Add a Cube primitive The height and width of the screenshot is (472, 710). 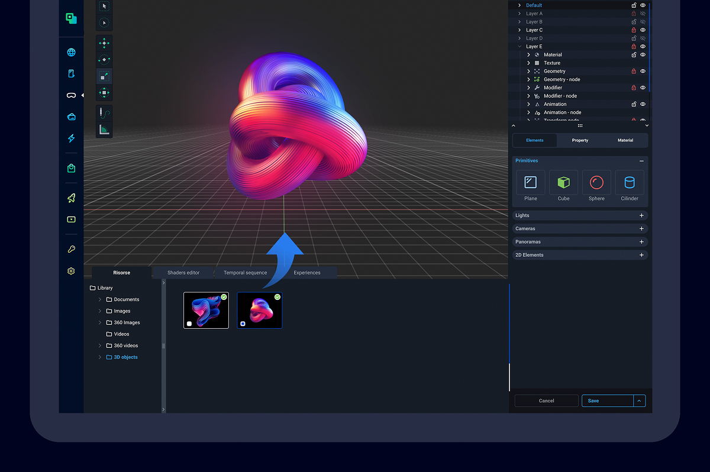pyautogui.click(x=563, y=183)
